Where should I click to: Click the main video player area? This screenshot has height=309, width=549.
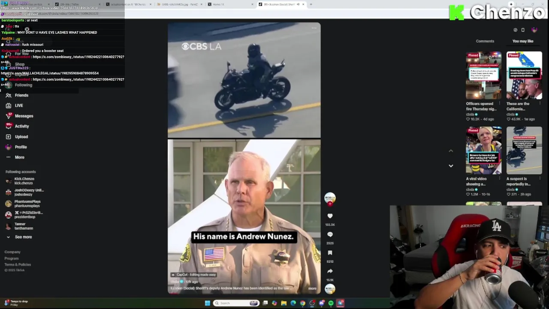click(244, 158)
